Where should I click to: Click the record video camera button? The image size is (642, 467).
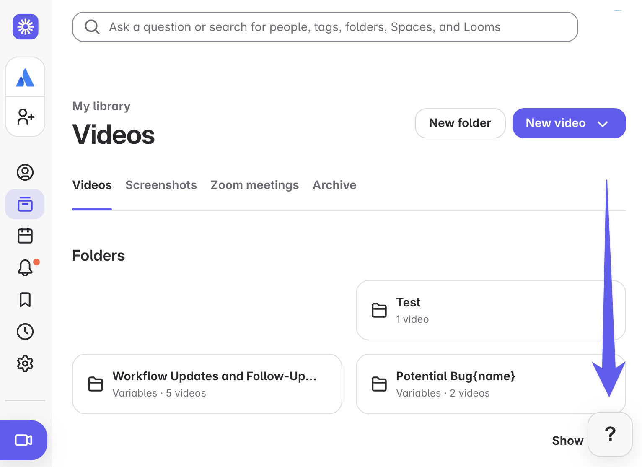23,440
